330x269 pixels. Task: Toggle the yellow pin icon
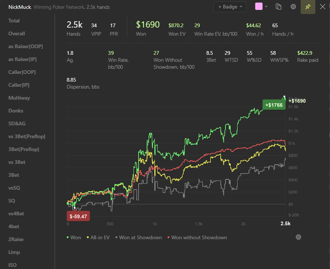pyautogui.click(x=308, y=7)
